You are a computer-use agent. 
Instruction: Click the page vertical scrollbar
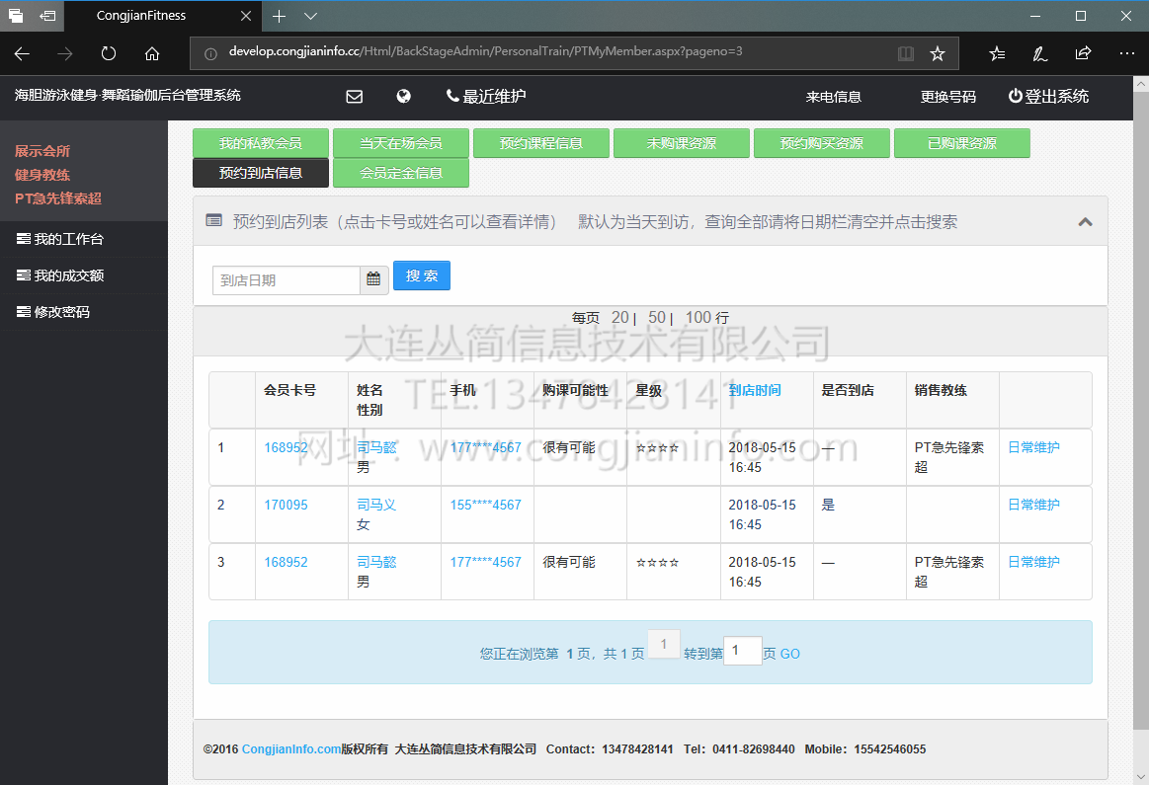tap(1141, 410)
